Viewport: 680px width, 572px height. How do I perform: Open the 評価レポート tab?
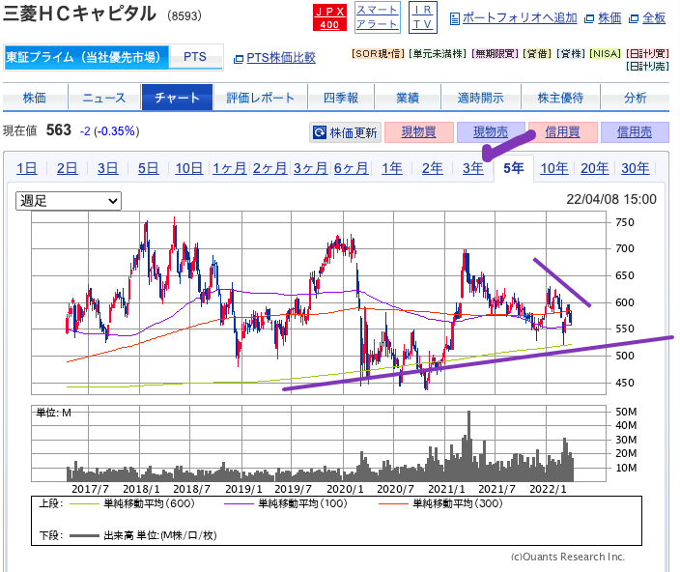260,98
